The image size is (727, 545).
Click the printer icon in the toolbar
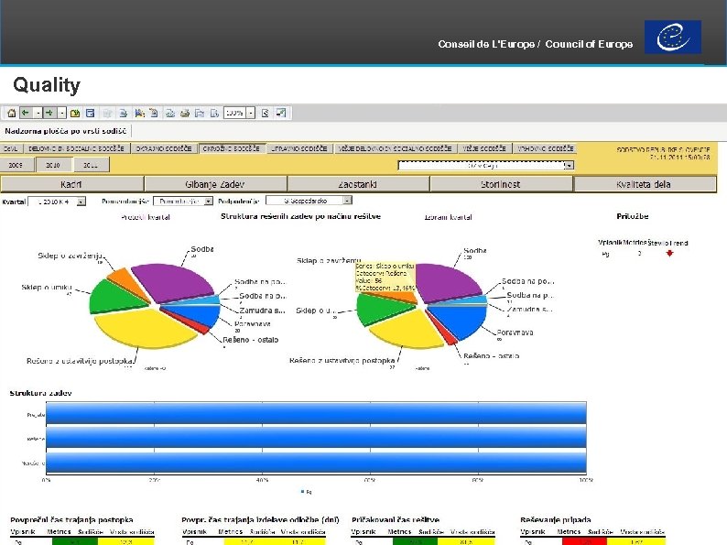(x=185, y=114)
